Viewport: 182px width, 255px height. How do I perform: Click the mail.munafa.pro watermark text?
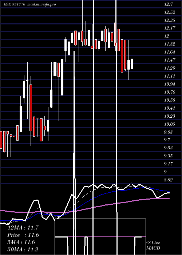[41, 4]
